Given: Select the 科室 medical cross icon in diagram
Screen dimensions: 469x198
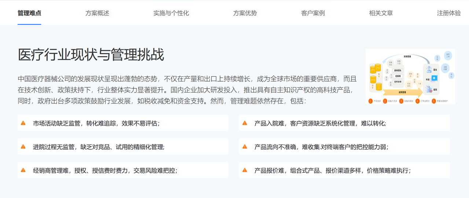Looking at the screenshot, I should (x=435, y=78).
